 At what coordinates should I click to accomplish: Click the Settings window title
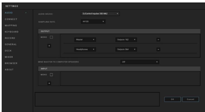[12, 6]
